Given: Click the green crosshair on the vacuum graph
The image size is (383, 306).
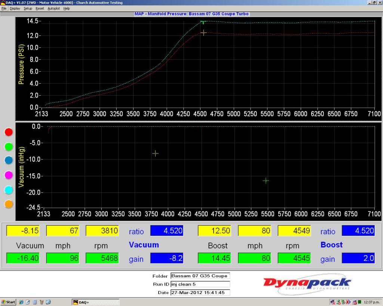Looking at the screenshot, I should (266, 180).
